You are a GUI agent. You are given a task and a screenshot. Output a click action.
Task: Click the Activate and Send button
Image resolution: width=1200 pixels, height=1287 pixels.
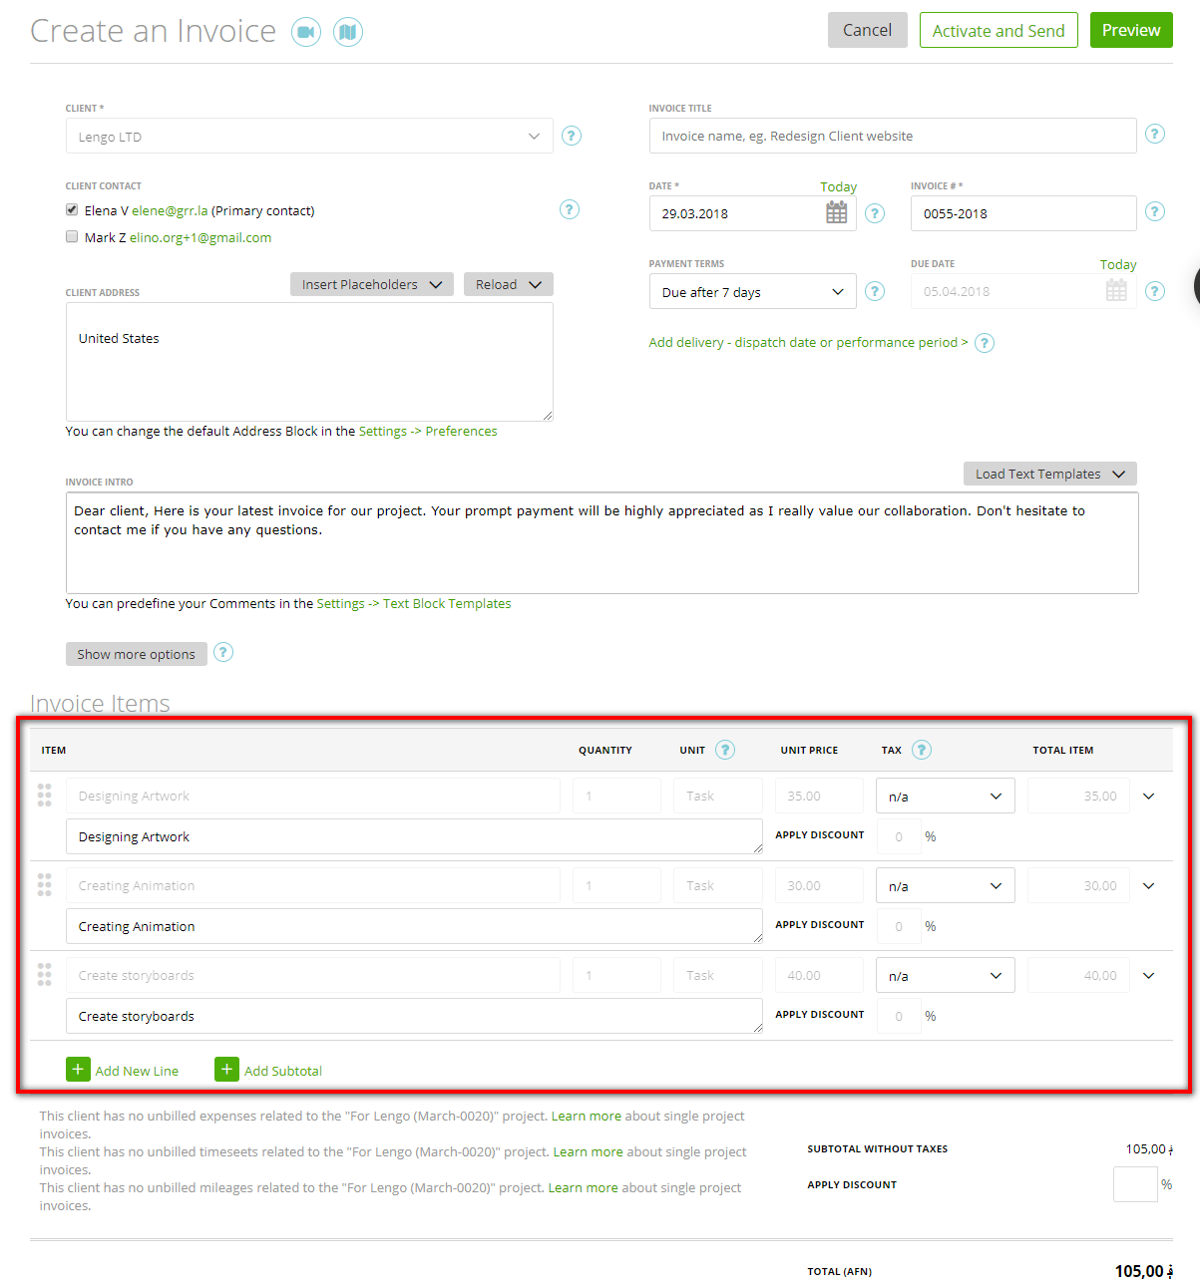[998, 30]
